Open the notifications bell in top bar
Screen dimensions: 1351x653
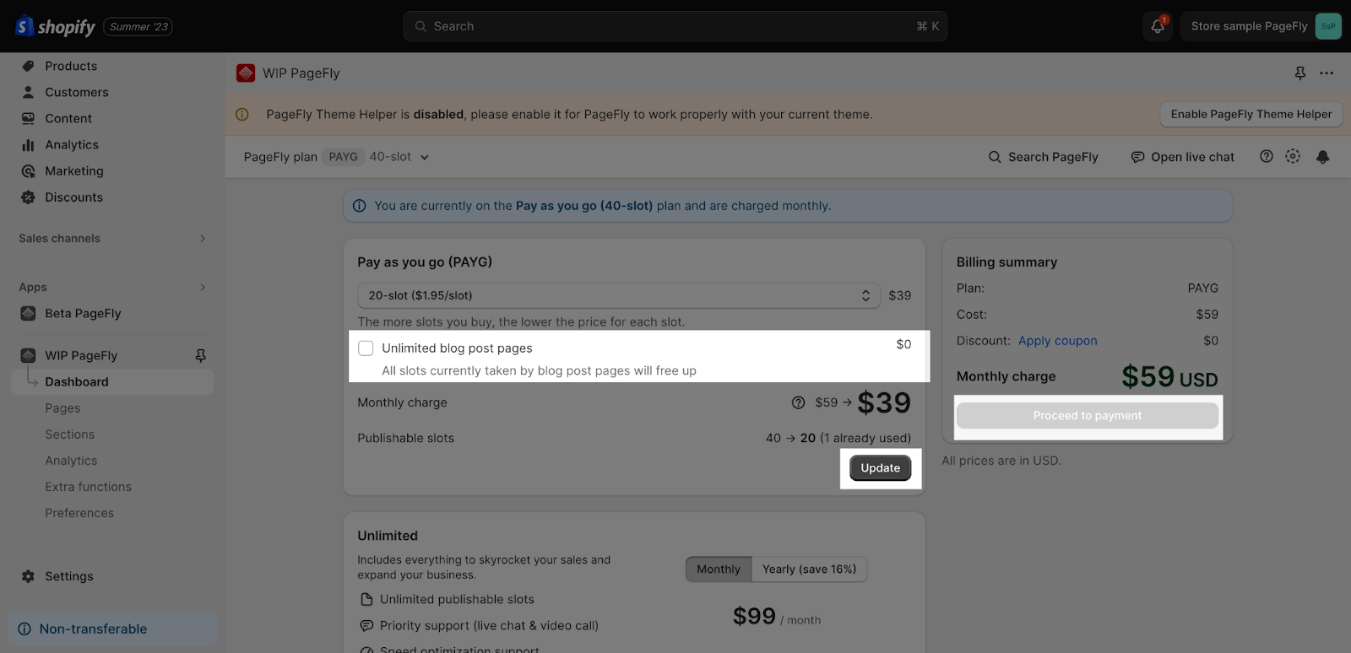1158,26
